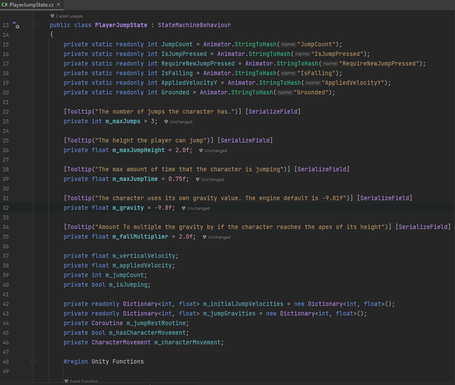This screenshot has height=385, width=455.
Task: Click line number 13 in the gutter
Action: pyautogui.click(x=6, y=25)
